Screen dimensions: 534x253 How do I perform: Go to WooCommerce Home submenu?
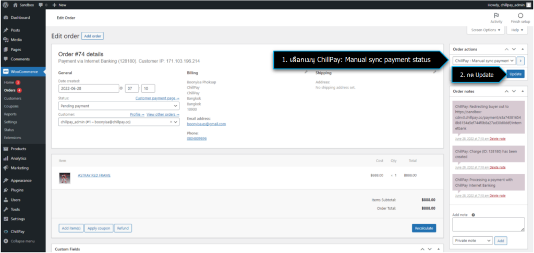click(x=9, y=82)
